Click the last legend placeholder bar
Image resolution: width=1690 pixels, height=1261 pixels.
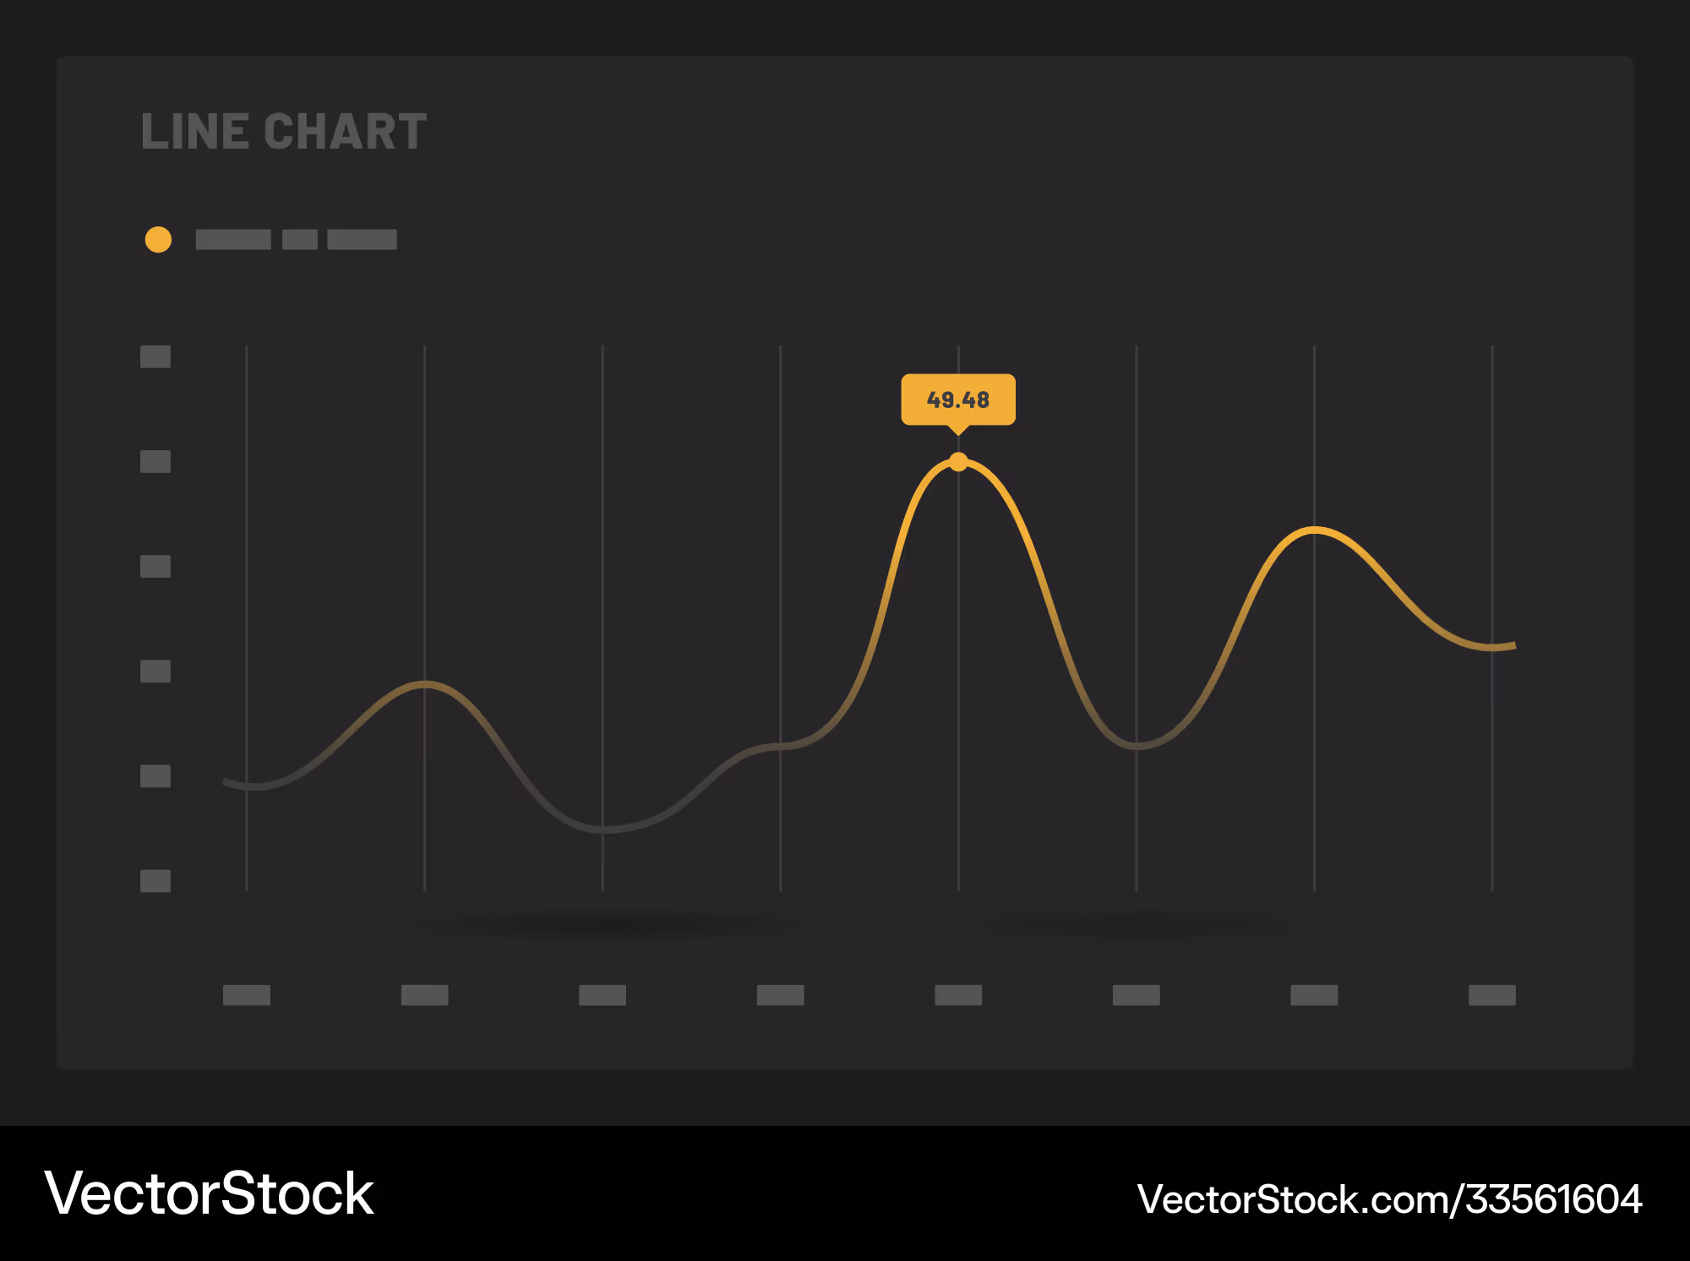pos(362,240)
